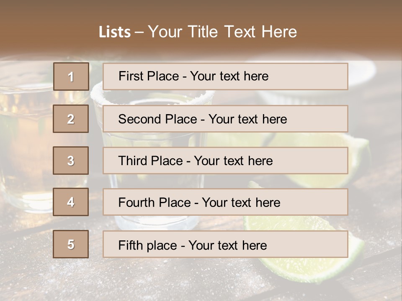Image resolution: width=402 pixels, height=301 pixels.
Task: Click the Fourth Place text bar
Action: (225, 202)
